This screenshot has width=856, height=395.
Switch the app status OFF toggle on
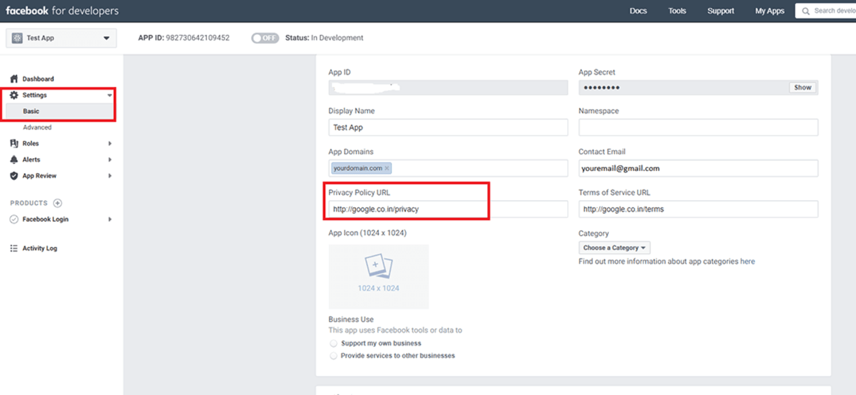tap(264, 38)
